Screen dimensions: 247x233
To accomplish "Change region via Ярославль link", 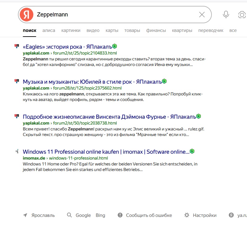I will click(x=43, y=215).
